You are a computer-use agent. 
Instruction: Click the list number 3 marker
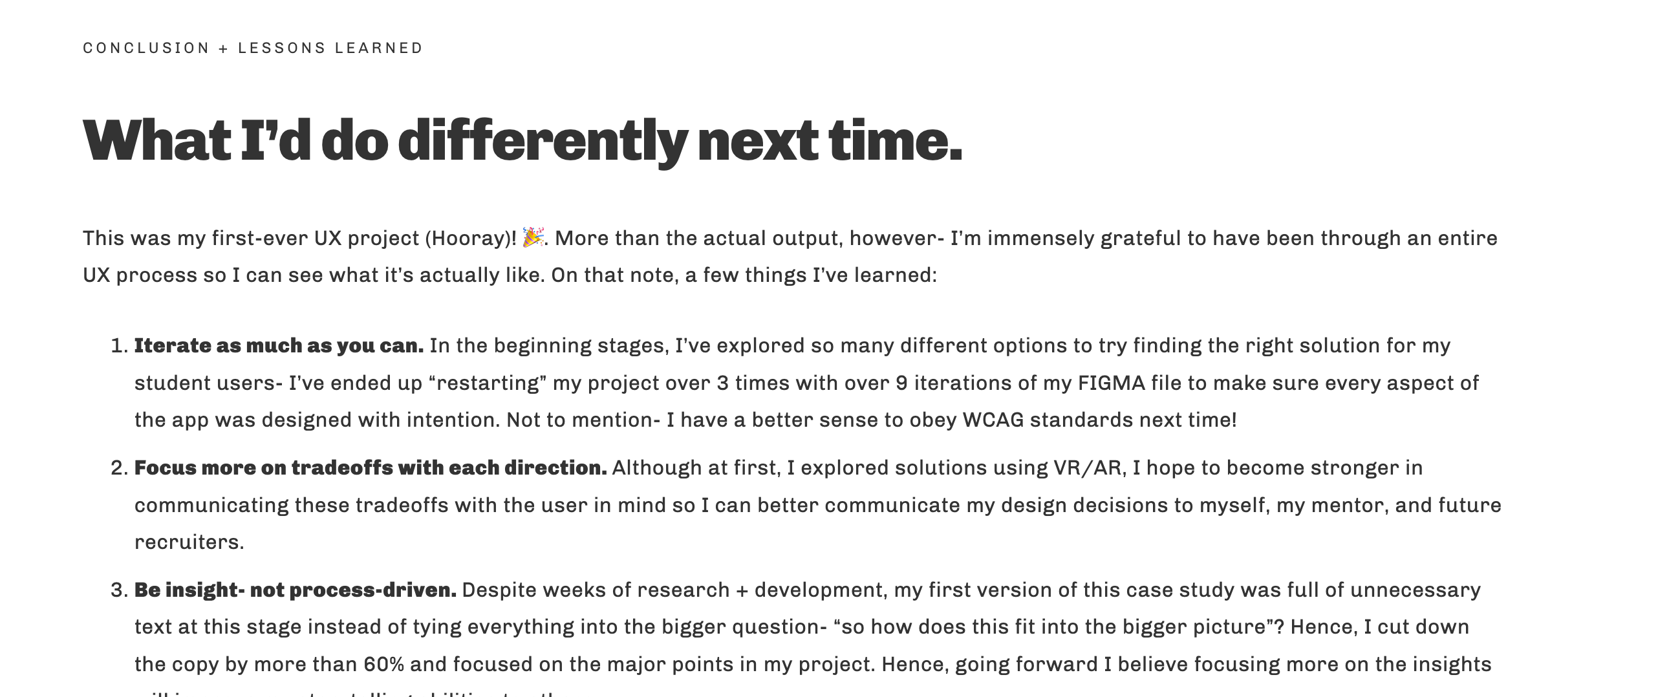click(x=120, y=590)
